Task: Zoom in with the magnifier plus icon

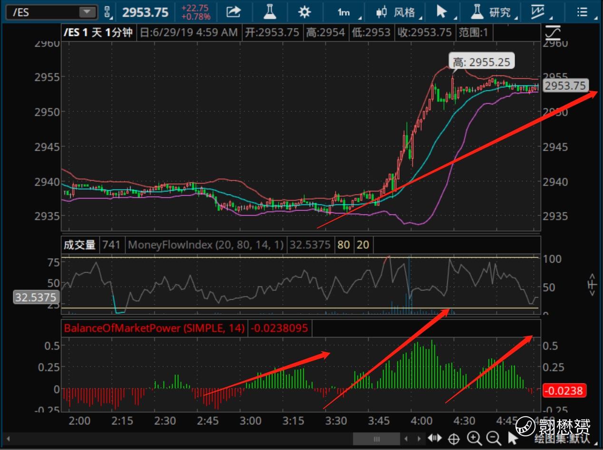Action: click(474, 439)
